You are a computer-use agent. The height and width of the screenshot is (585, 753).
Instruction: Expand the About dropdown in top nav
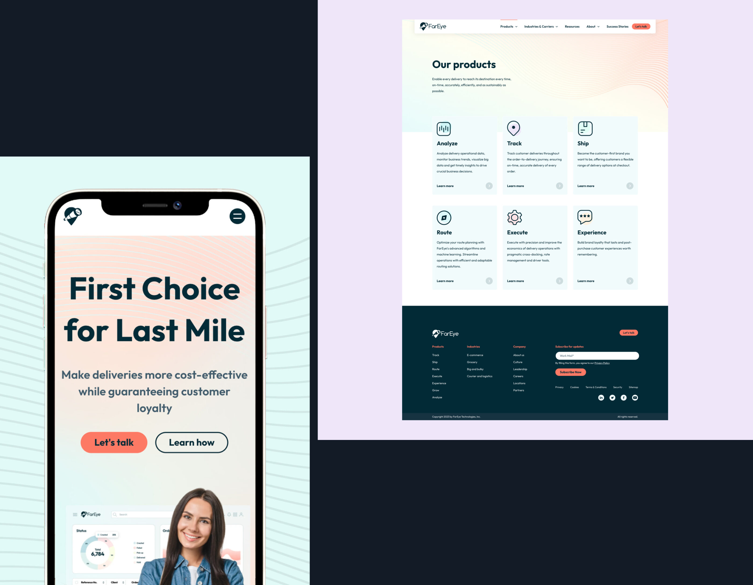pos(592,26)
